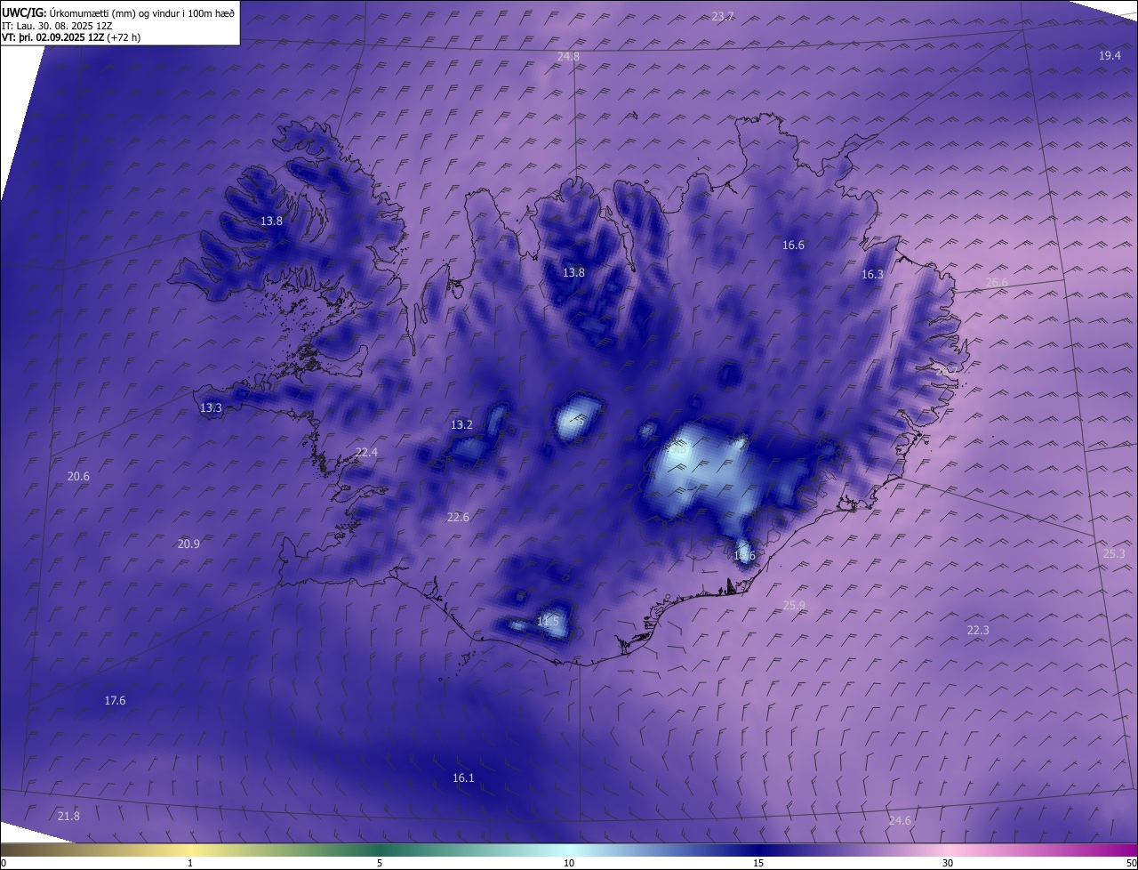Click the 13.2 value label on the map

[x=461, y=425]
